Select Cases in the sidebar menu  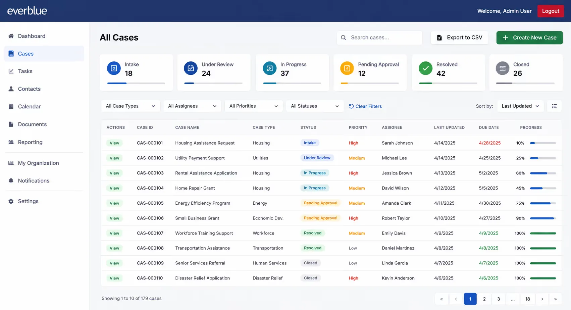point(44,54)
